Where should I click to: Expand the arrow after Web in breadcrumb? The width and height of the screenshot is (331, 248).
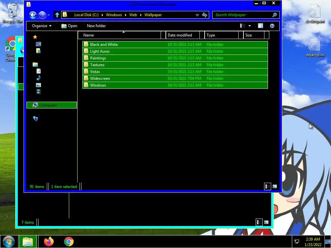(x=141, y=15)
